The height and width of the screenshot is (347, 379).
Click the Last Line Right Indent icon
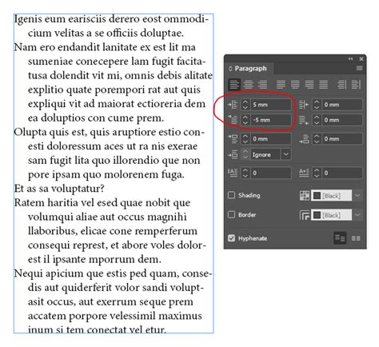[304, 120]
